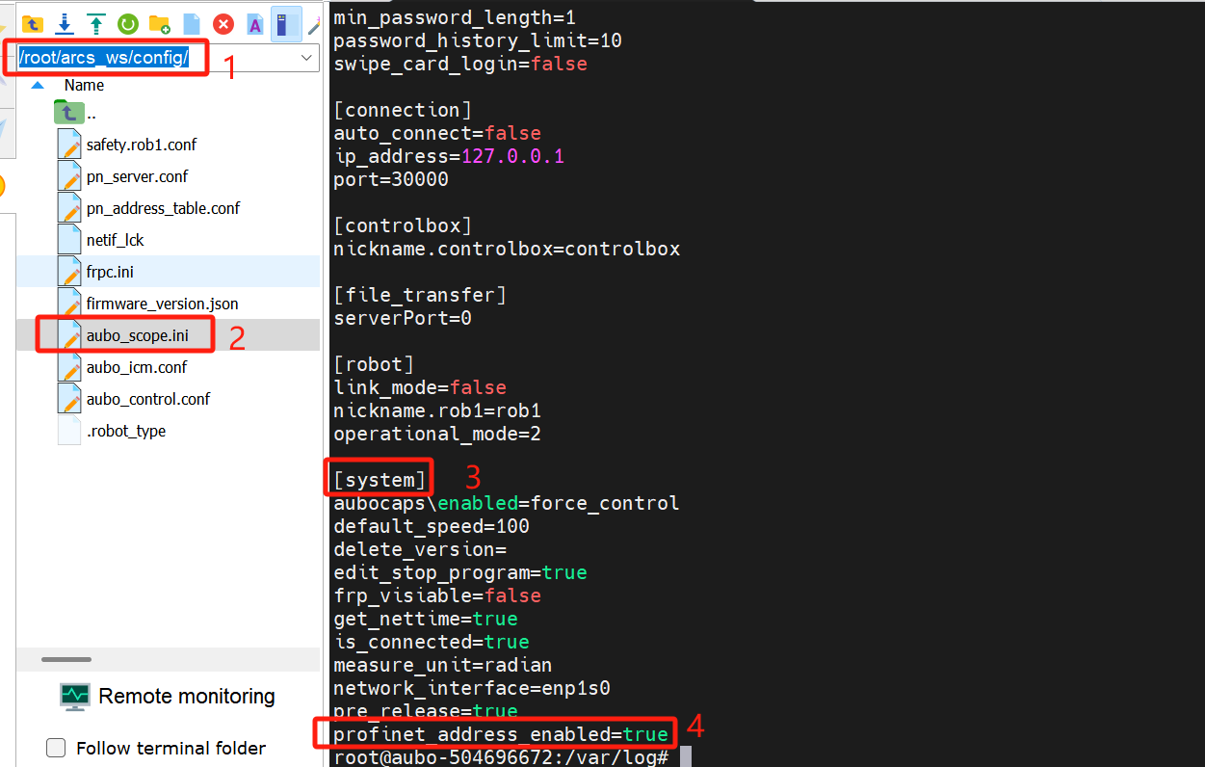Image resolution: width=1205 pixels, height=767 pixels.
Task: Click the [connection] section header
Action: (403, 110)
